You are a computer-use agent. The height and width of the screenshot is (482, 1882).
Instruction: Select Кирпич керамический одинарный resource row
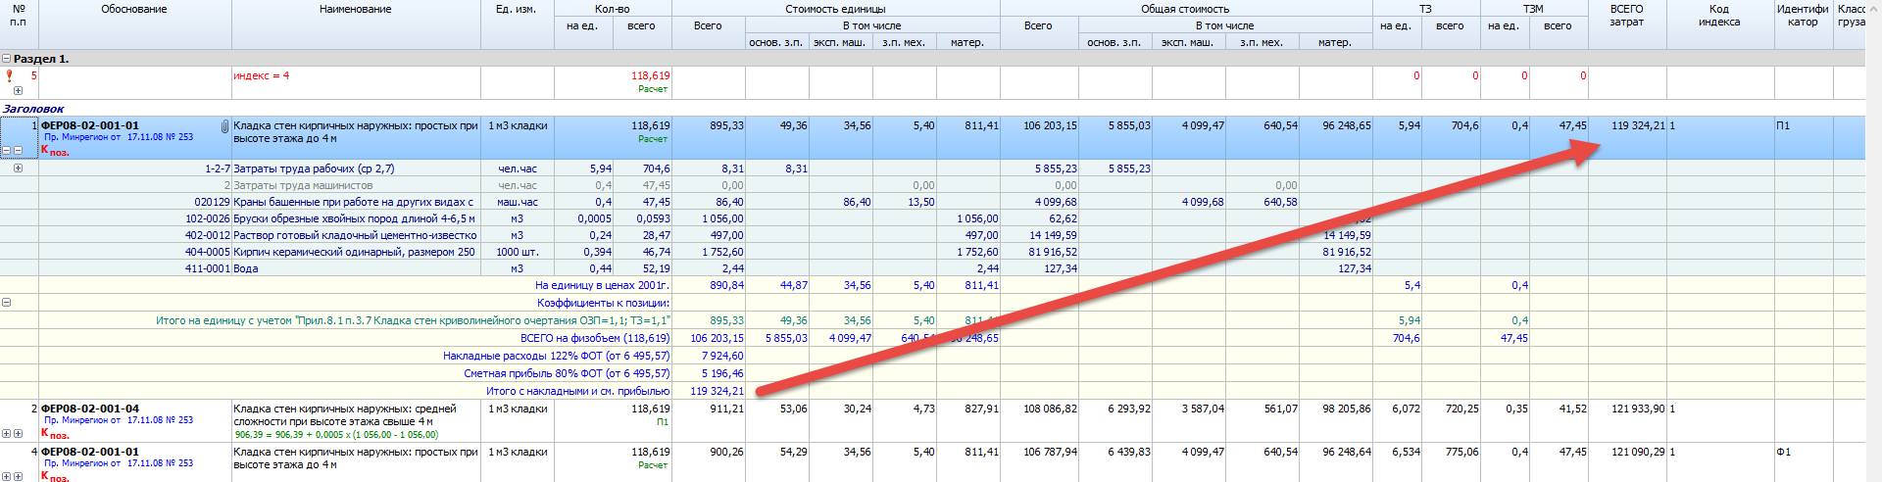pyautogui.click(x=354, y=252)
